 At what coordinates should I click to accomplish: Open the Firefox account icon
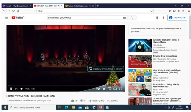[179, 11]
